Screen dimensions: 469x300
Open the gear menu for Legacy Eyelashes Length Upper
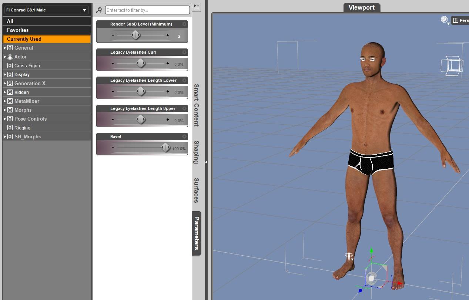click(x=184, y=108)
